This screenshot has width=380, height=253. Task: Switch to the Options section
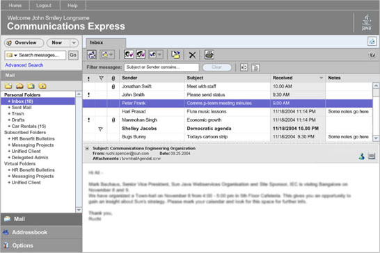click(x=41, y=245)
